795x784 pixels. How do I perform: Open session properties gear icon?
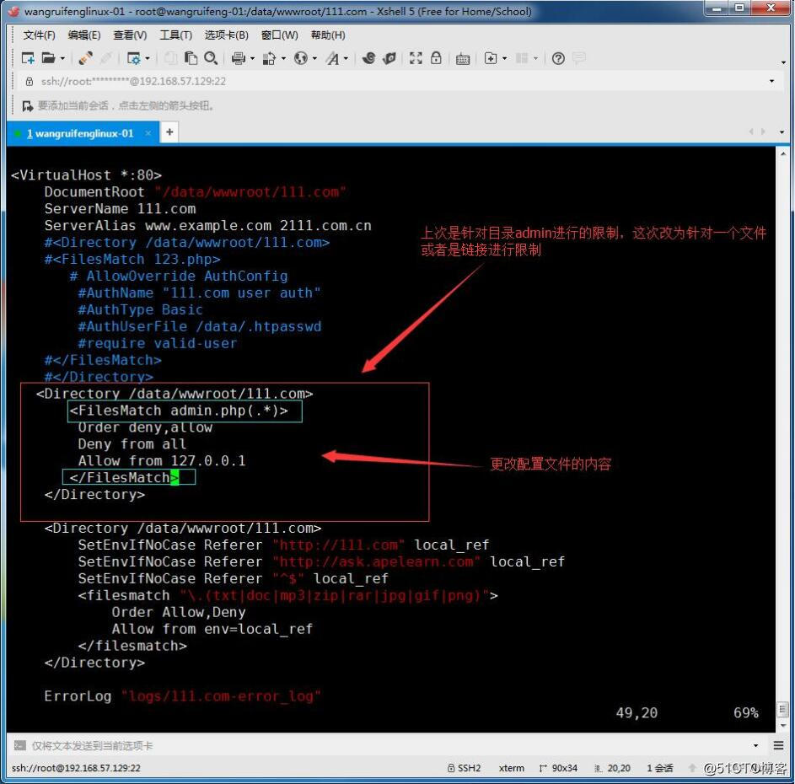tap(134, 58)
